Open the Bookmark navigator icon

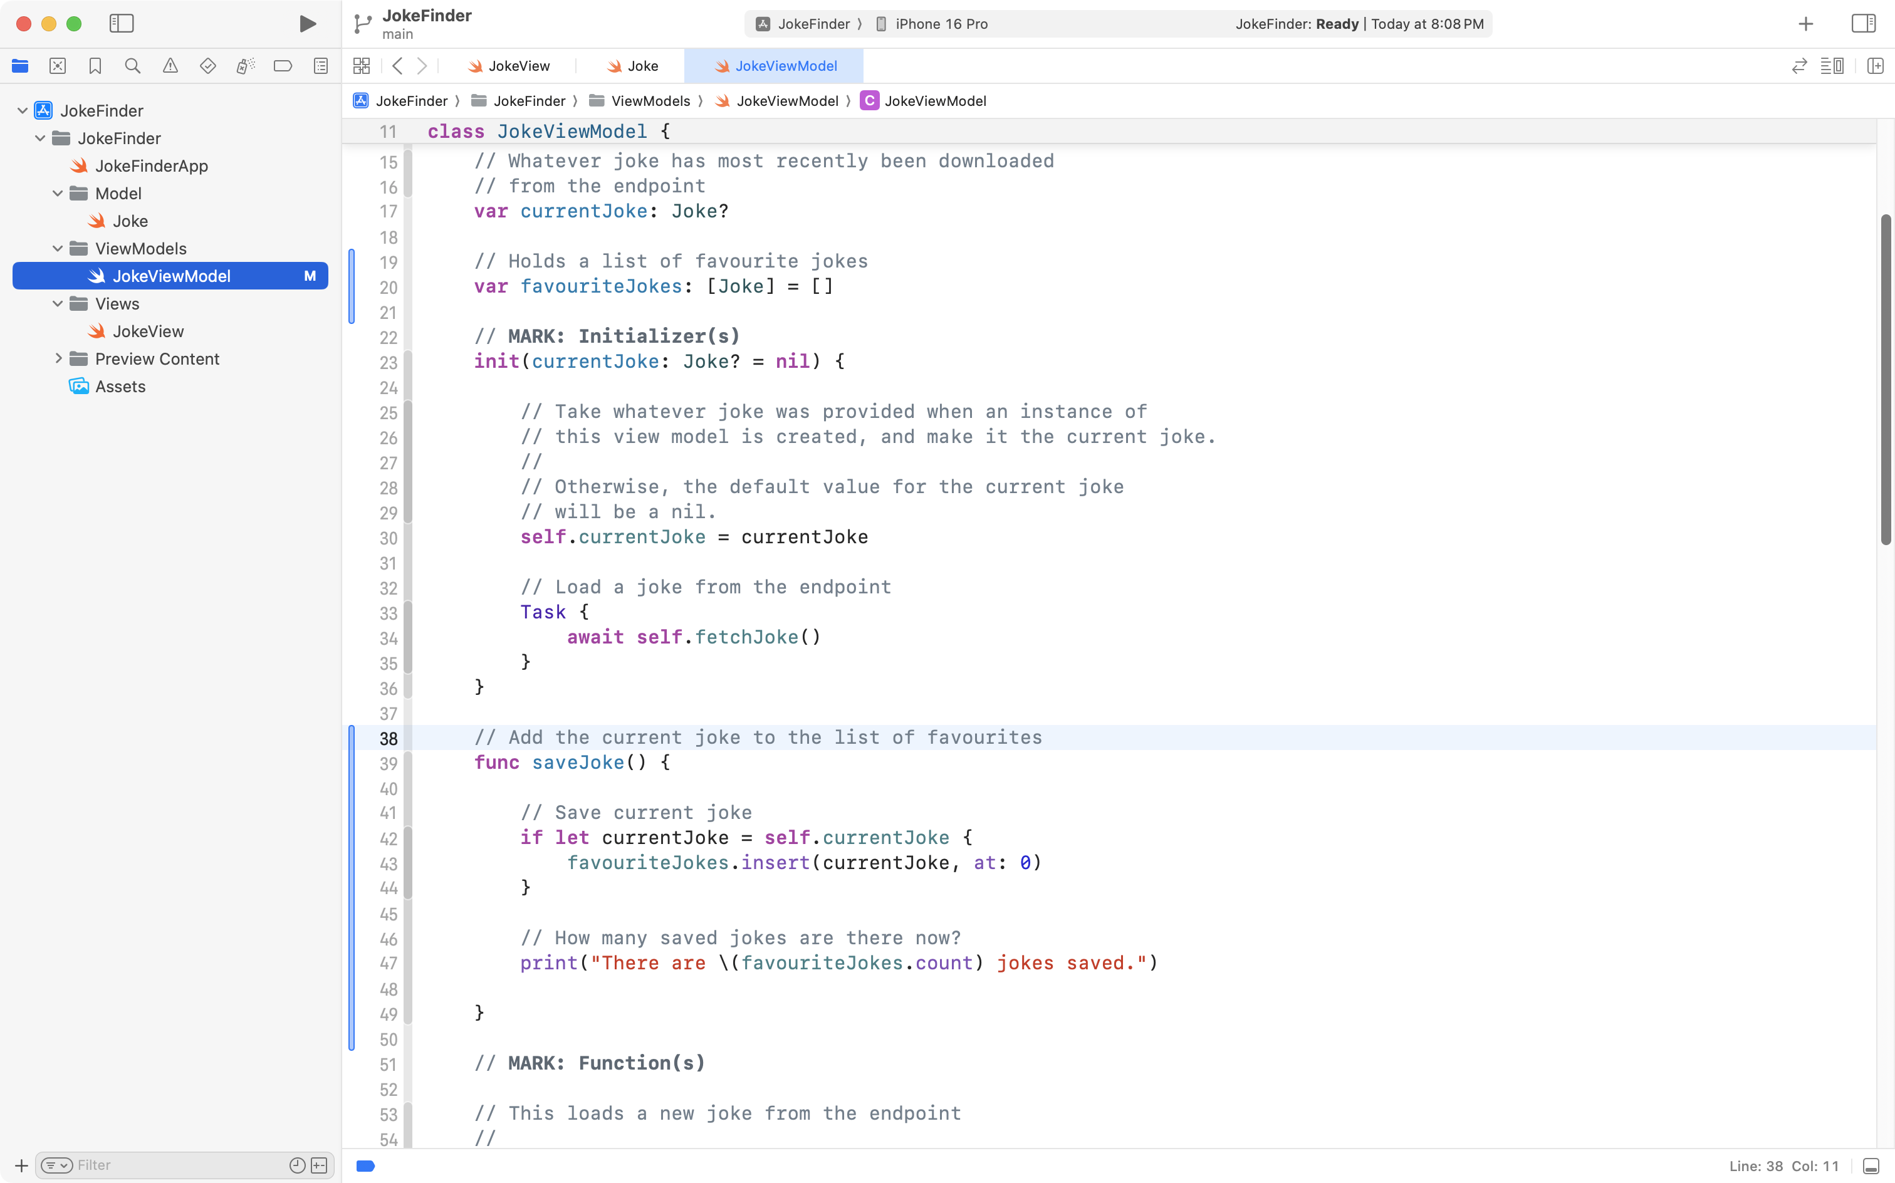[x=95, y=66]
